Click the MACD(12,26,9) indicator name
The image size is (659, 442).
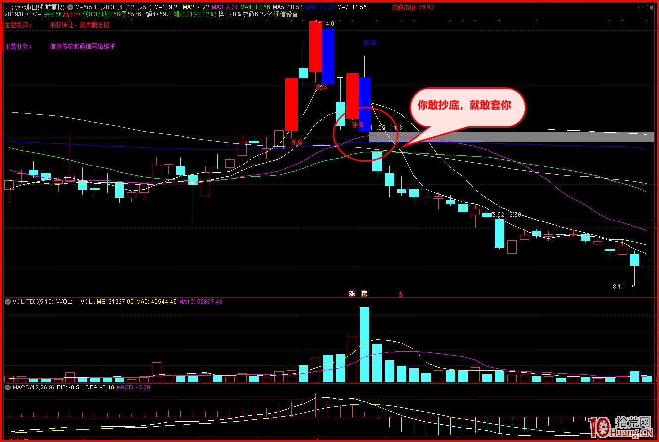click(x=33, y=387)
